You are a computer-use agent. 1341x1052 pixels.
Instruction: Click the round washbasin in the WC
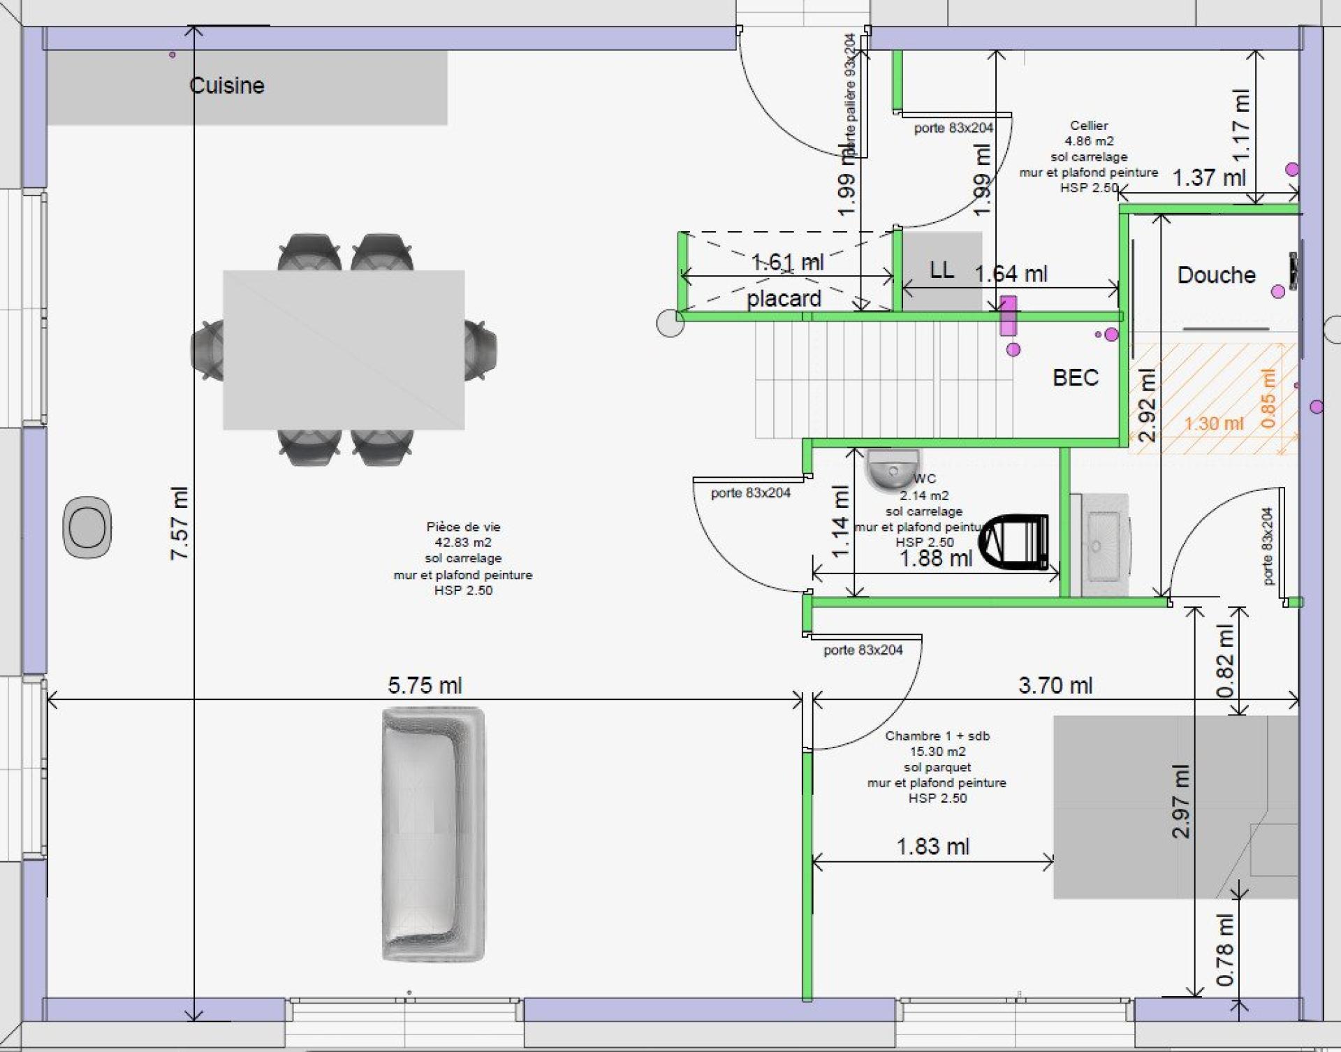tap(892, 469)
